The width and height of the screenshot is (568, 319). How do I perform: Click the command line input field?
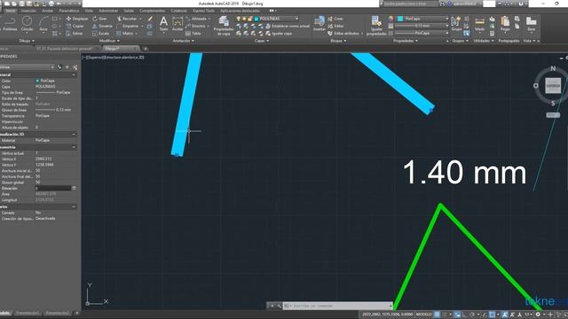click(337, 306)
